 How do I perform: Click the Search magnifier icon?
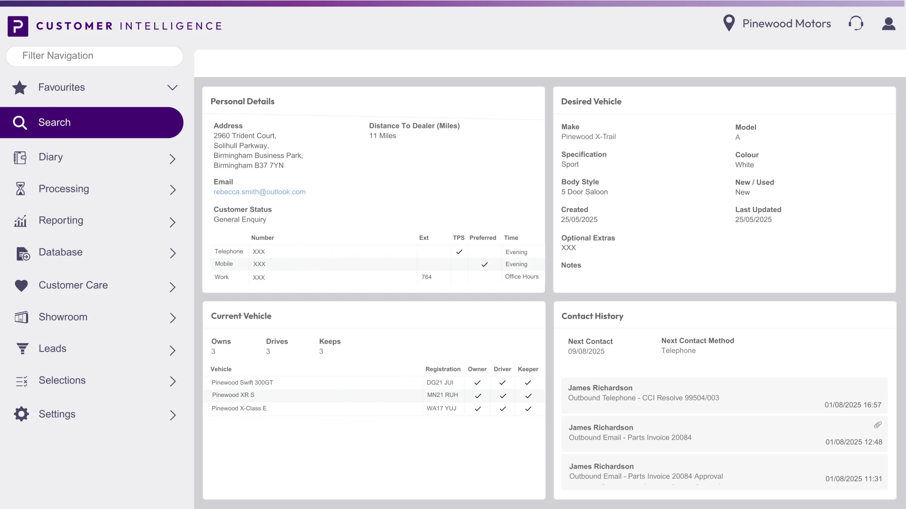20,123
